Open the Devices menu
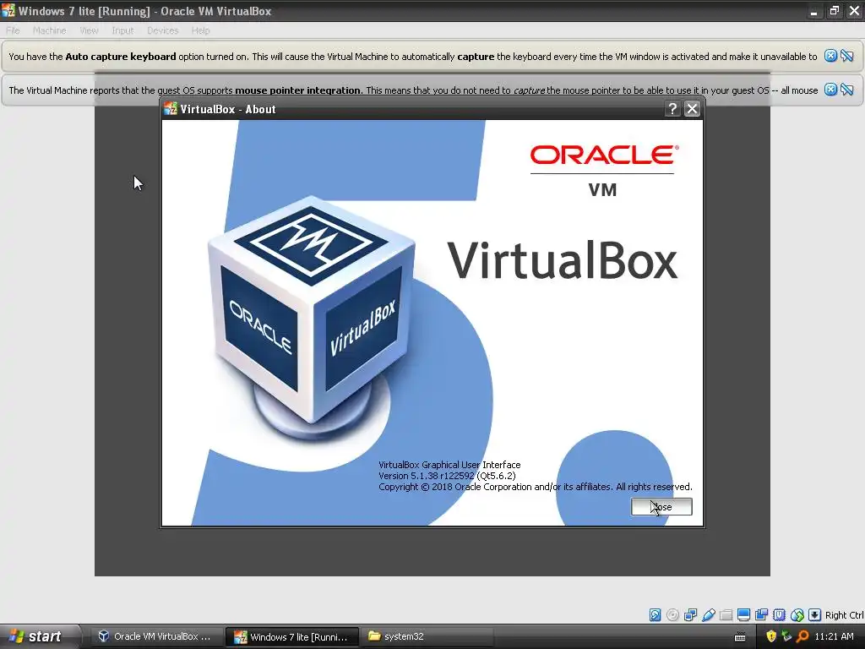Image resolution: width=865 pixels, height=649 pixels. (x=163, y=30)
